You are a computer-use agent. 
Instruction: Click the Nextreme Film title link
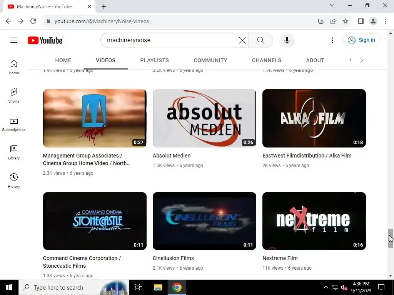[280, 258]
